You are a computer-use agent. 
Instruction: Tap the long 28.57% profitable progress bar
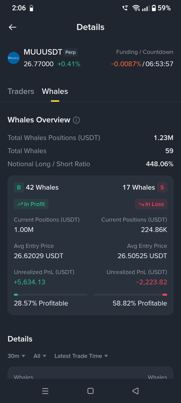click(51, 294)
